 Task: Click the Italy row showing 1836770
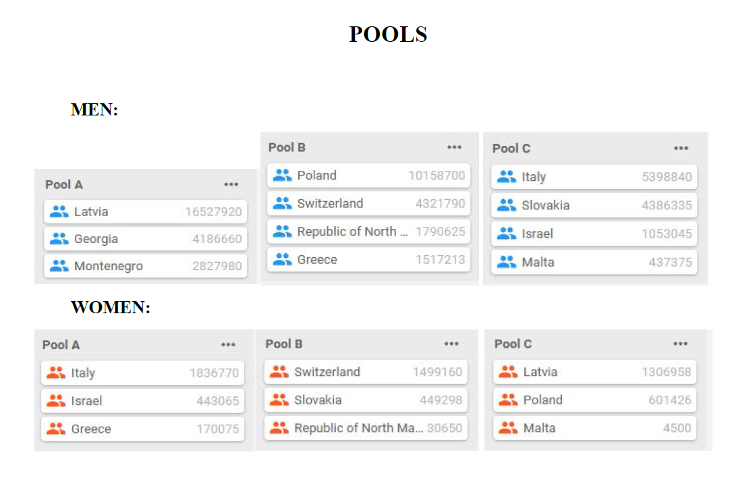(142, 373)
